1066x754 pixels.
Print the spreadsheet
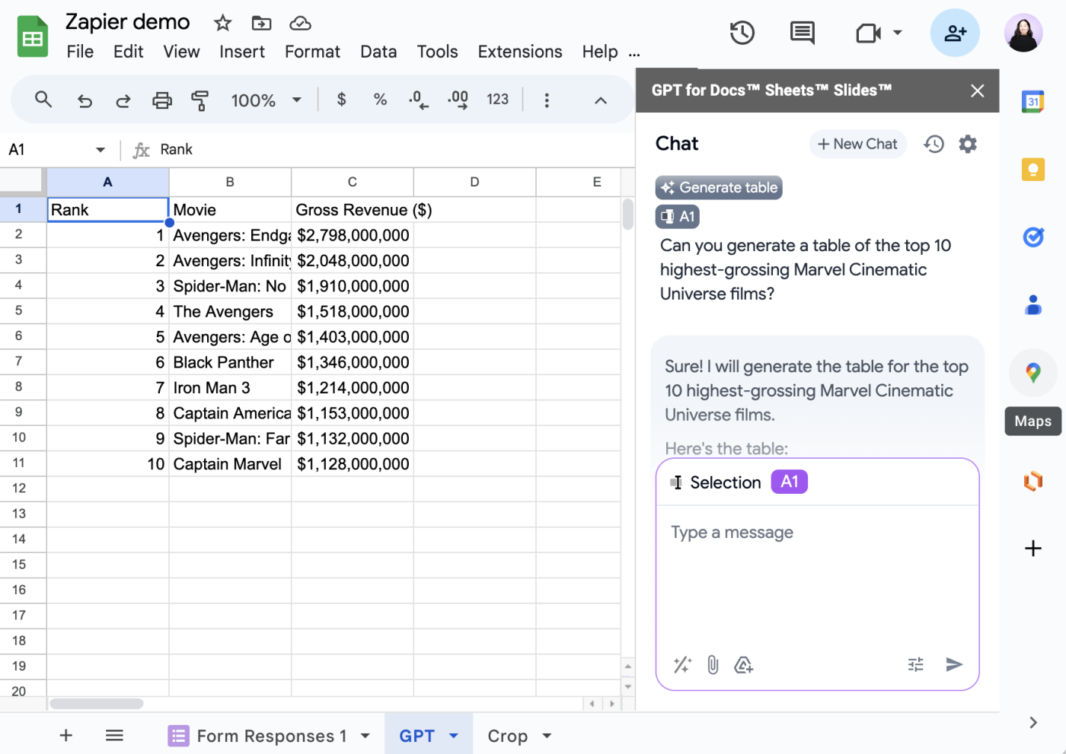click(162, 100)
